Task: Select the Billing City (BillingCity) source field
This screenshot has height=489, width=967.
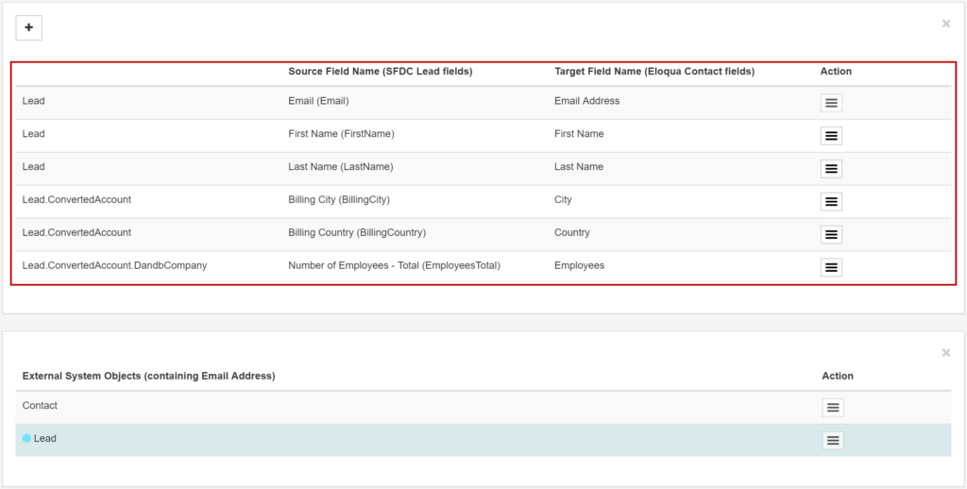Action: (x=338, y=200)
